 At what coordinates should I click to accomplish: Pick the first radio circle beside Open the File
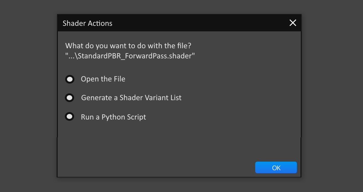coord(70,79)
